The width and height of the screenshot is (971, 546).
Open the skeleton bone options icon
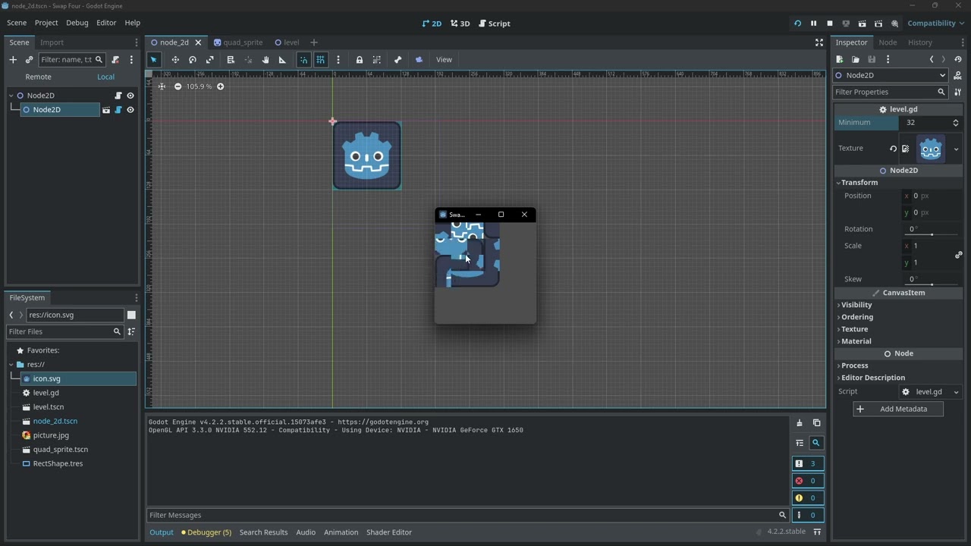tap(398, 60)
